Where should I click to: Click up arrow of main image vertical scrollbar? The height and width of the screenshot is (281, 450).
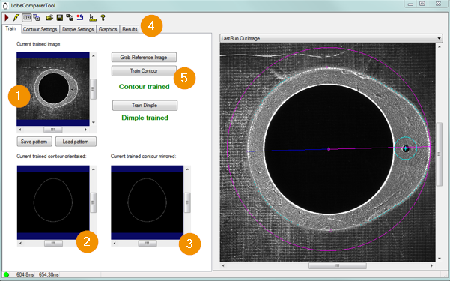pyautogui.click(x=440, y=46)
